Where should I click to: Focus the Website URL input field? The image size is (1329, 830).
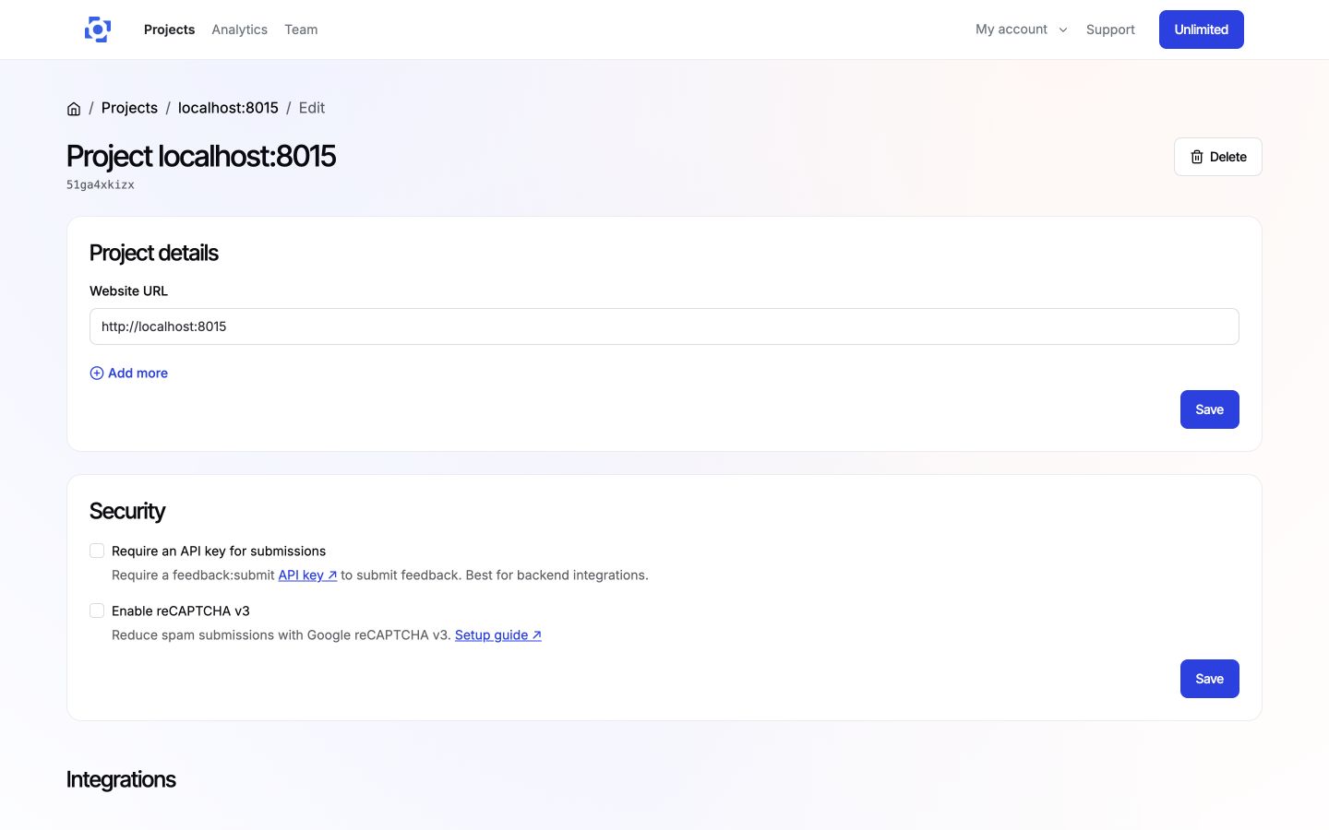coord(664,326)
